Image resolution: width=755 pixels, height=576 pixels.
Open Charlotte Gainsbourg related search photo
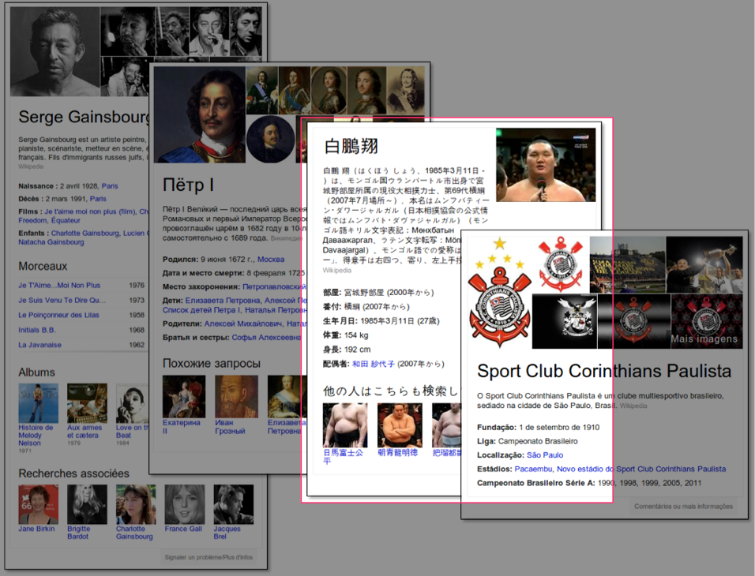[136, 504]
